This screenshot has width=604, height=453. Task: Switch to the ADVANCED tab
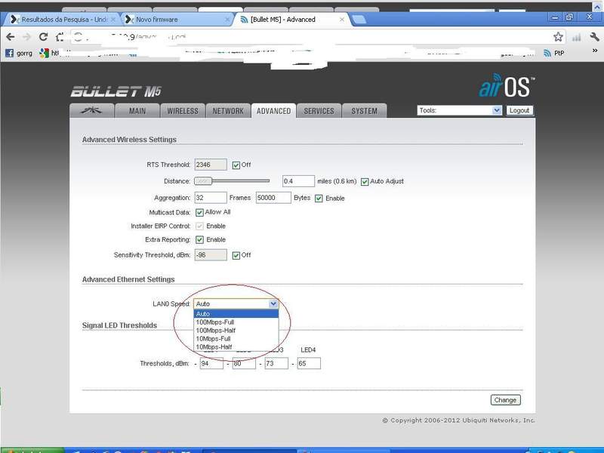click(273, 111)
